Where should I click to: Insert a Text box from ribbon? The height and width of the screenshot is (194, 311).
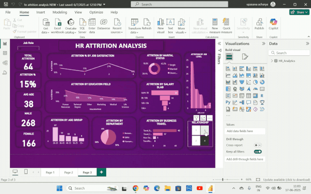[x=170, y=26]
